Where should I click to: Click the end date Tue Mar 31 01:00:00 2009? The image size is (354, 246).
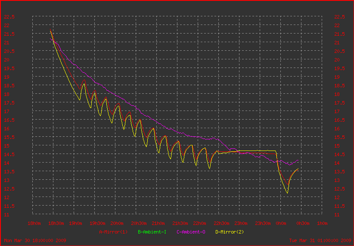click(x=320, y=240)
